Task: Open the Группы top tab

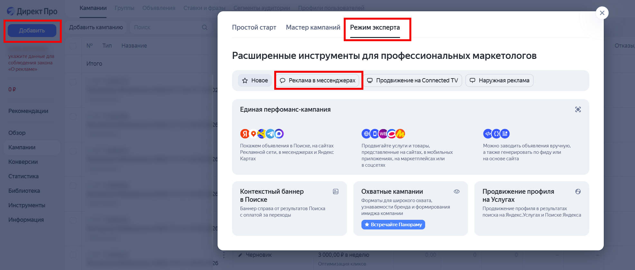Action: [125, 8]
